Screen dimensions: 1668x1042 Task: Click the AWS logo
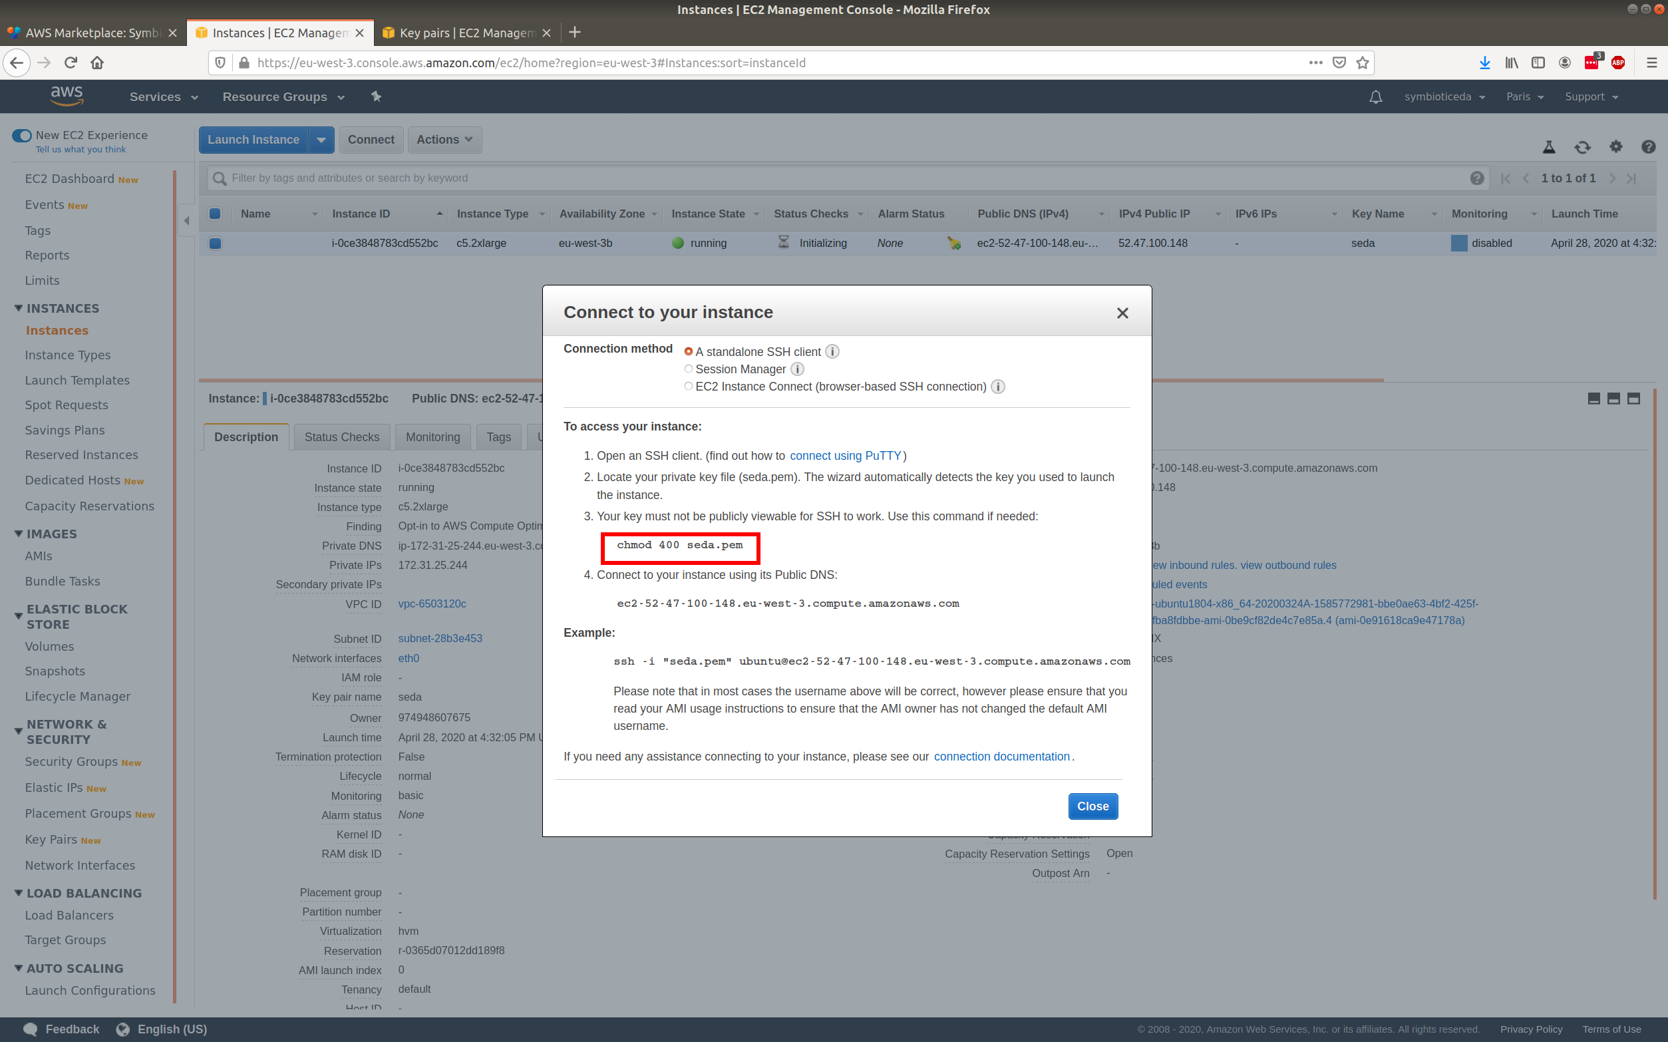(67, 96)
